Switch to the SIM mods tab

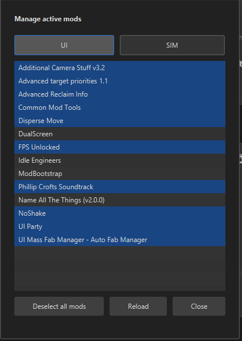click(172, 45)
